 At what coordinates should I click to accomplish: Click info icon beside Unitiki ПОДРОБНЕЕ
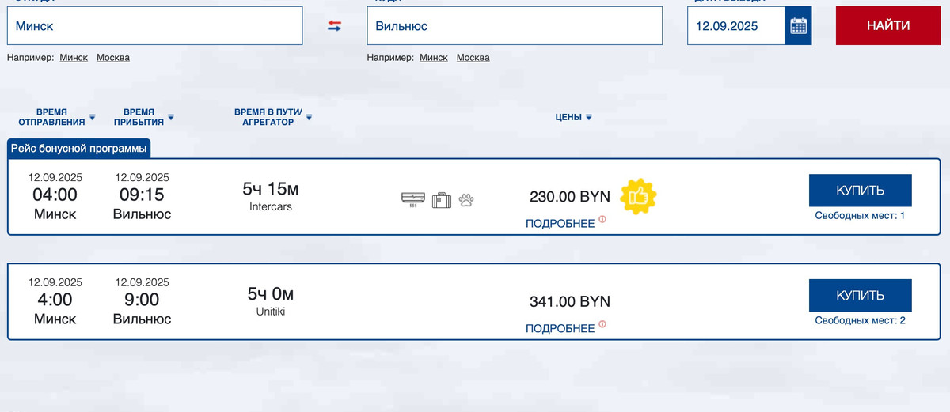[602, 324]
